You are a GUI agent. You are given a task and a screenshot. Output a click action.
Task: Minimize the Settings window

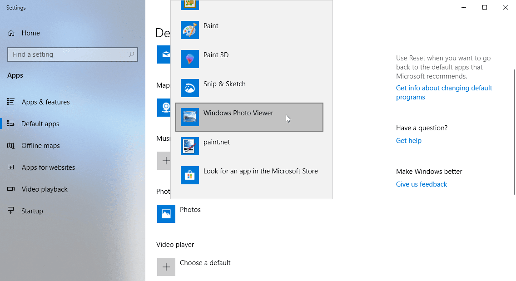464,7
